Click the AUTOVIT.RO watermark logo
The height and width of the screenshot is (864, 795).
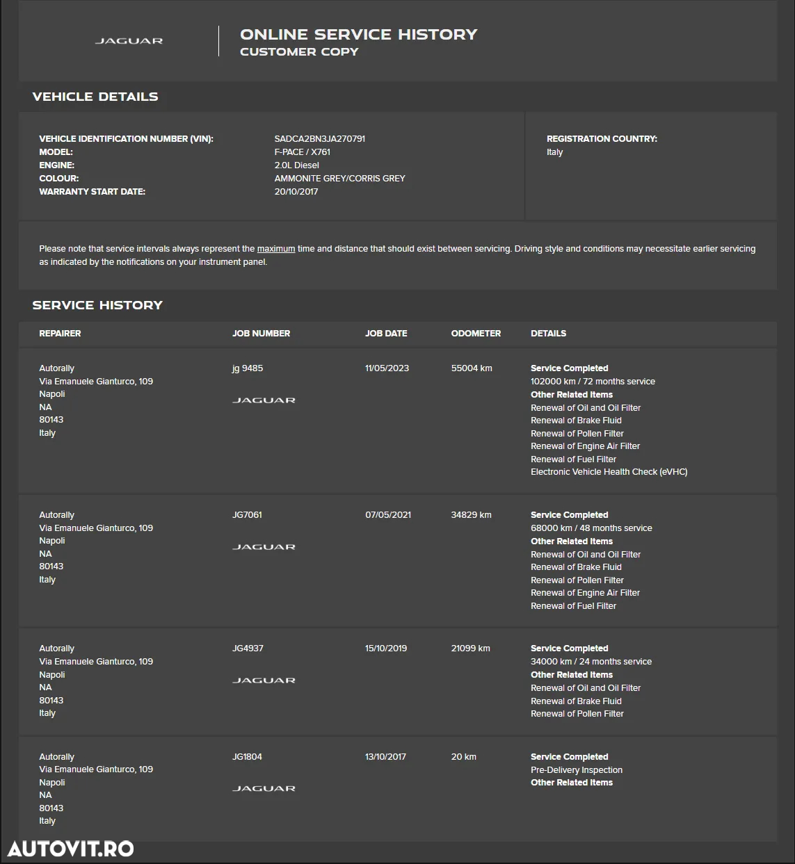[x=70, y=848]
